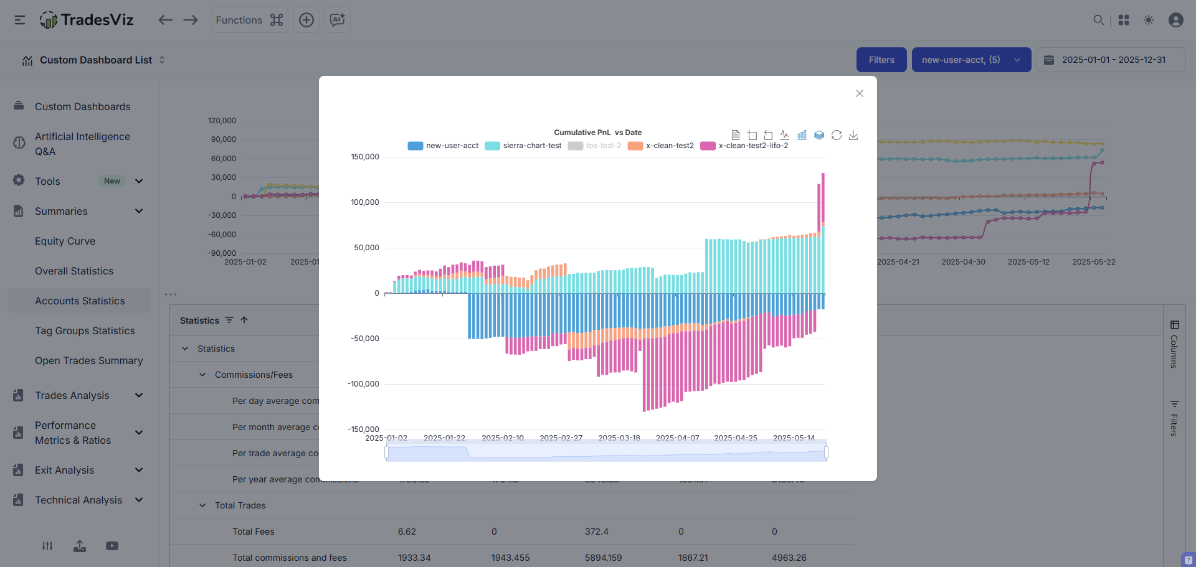Open the Functions command button
Viewport: 1196px width, 567px height.
(249, 20)
